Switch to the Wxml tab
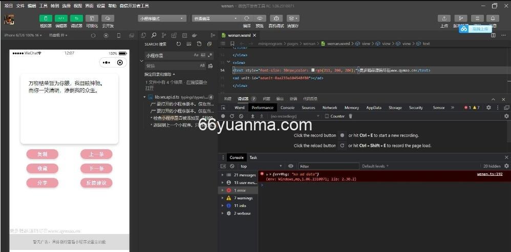Image resolution: width=511 pixels, height=252 pixels. click(240, 108)
